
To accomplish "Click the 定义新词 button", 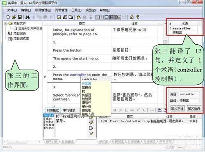I will click(194, 109).
